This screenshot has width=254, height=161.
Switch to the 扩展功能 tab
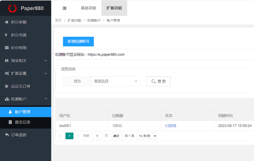pyautogui.click(x=114, y=8)
